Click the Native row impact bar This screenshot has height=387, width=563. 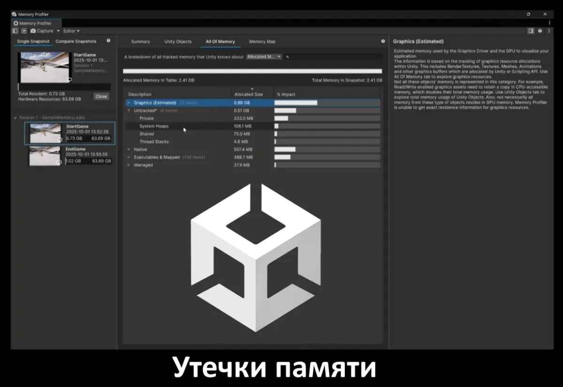pos(327,150)
